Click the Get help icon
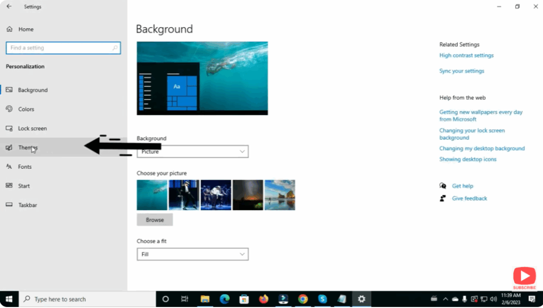The image size is (543, 308). pos(443,185)
